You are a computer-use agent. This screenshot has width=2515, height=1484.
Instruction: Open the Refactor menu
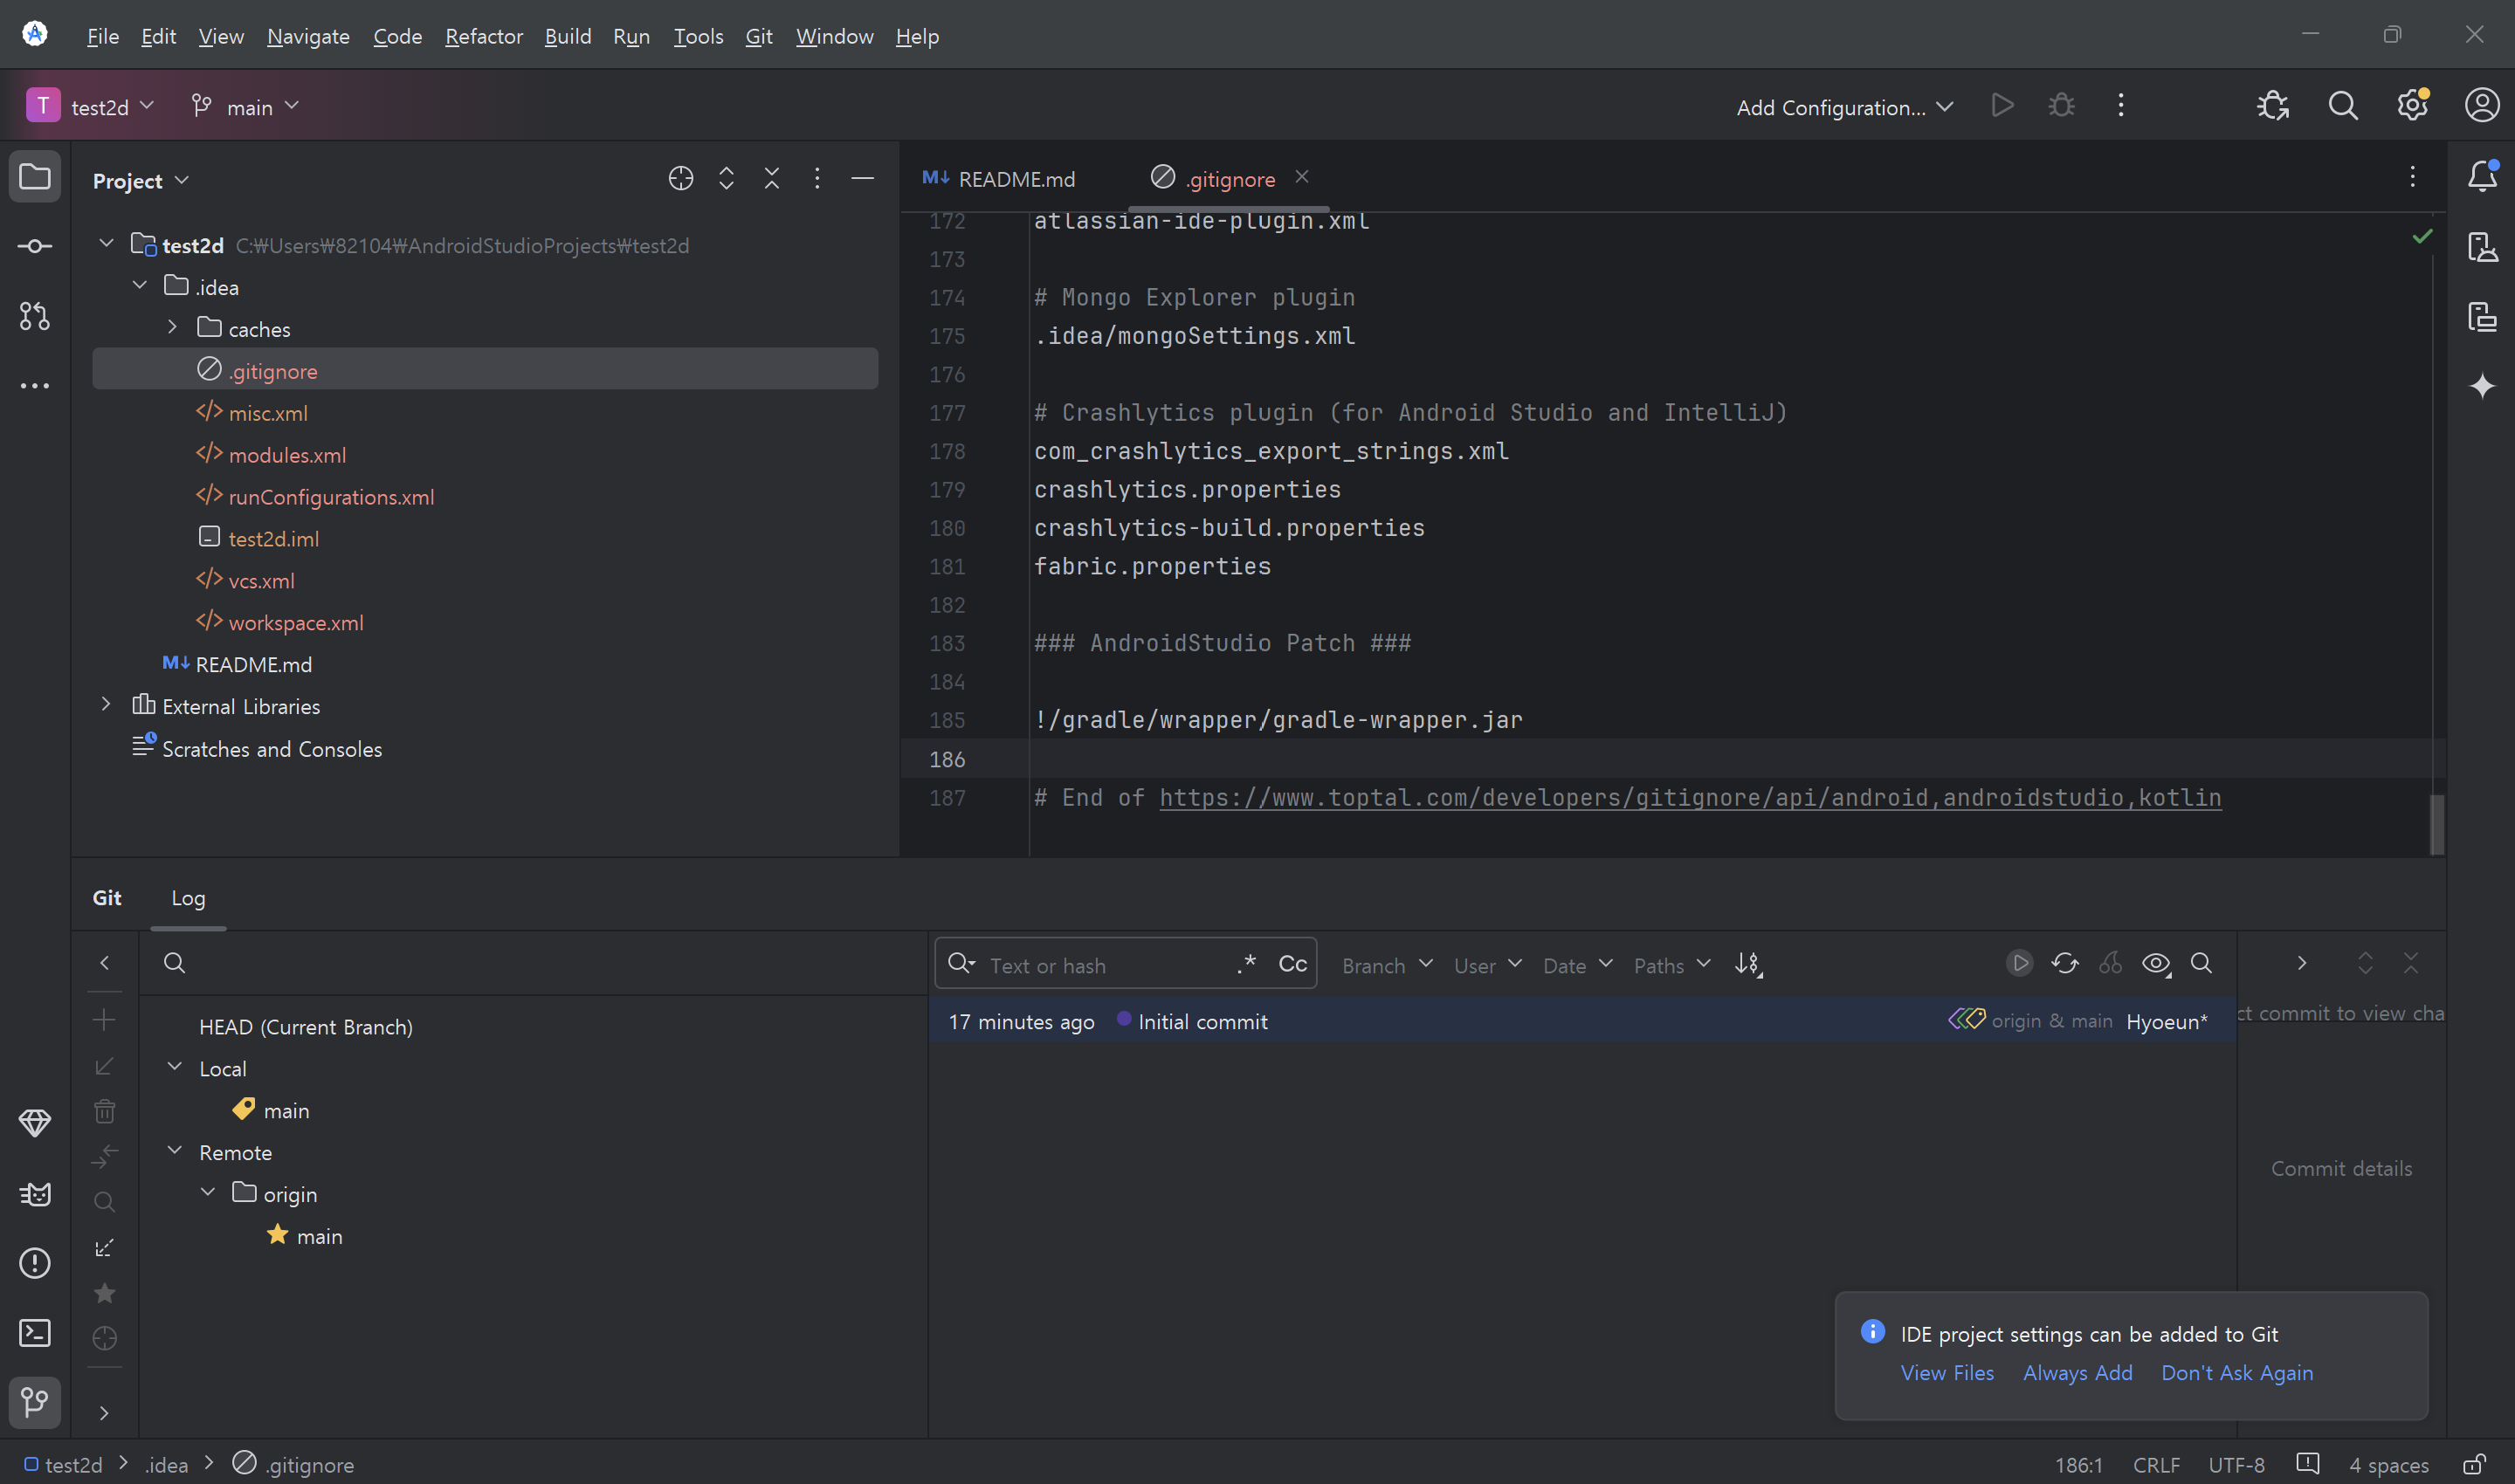tap(483, 37)
